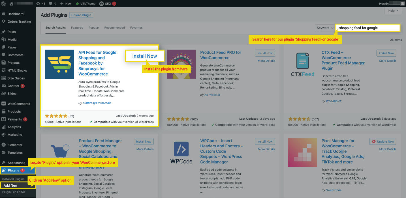The width and height of the screenshot is (406, 198).
Task: Open Plugin File Editor submenu item
Action: 14,192
